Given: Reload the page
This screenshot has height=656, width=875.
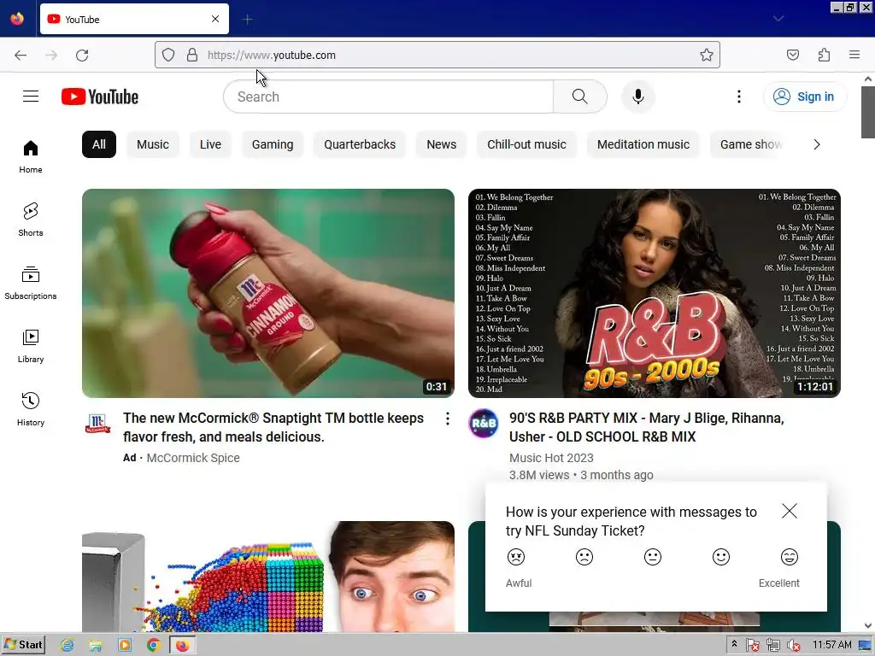Looking at the screenshot, I should 82,55.
